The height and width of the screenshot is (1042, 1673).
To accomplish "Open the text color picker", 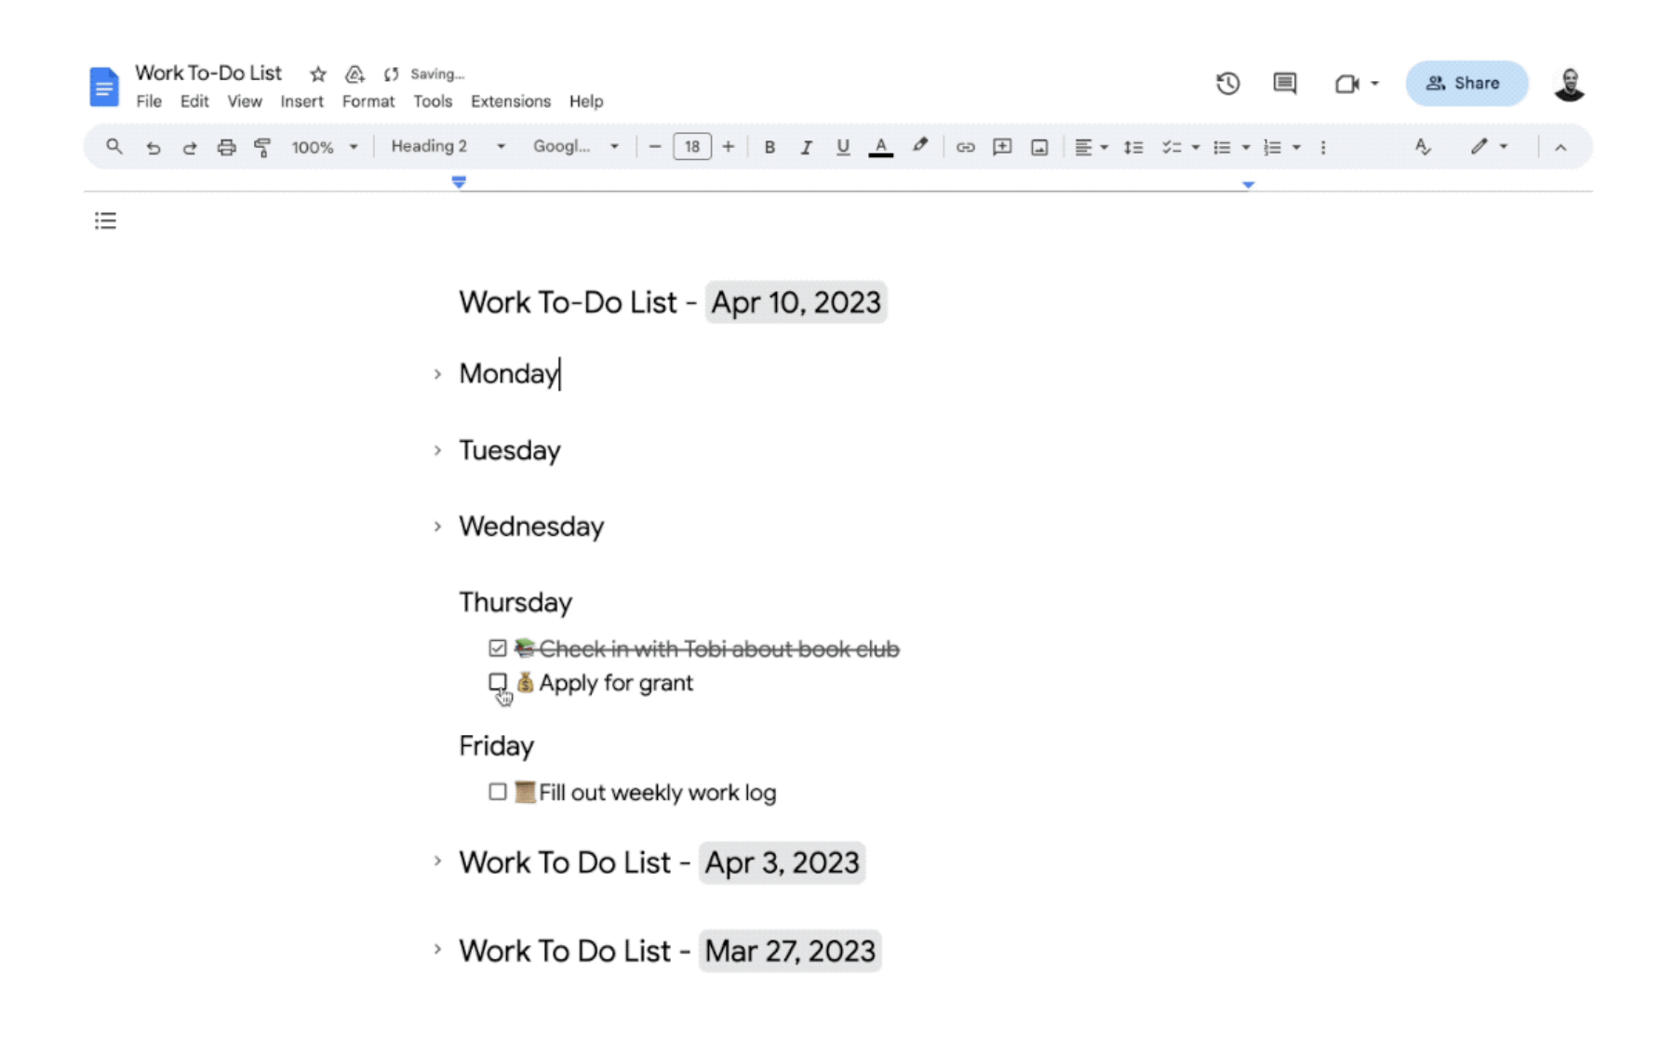I will pyautogui.click(x=880, y=147).
